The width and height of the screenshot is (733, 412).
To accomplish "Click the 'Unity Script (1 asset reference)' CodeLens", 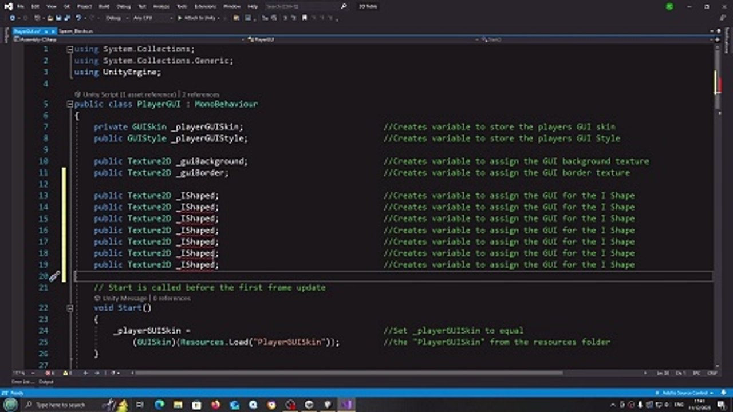I will pyautogui.click(x=130, y=94).
